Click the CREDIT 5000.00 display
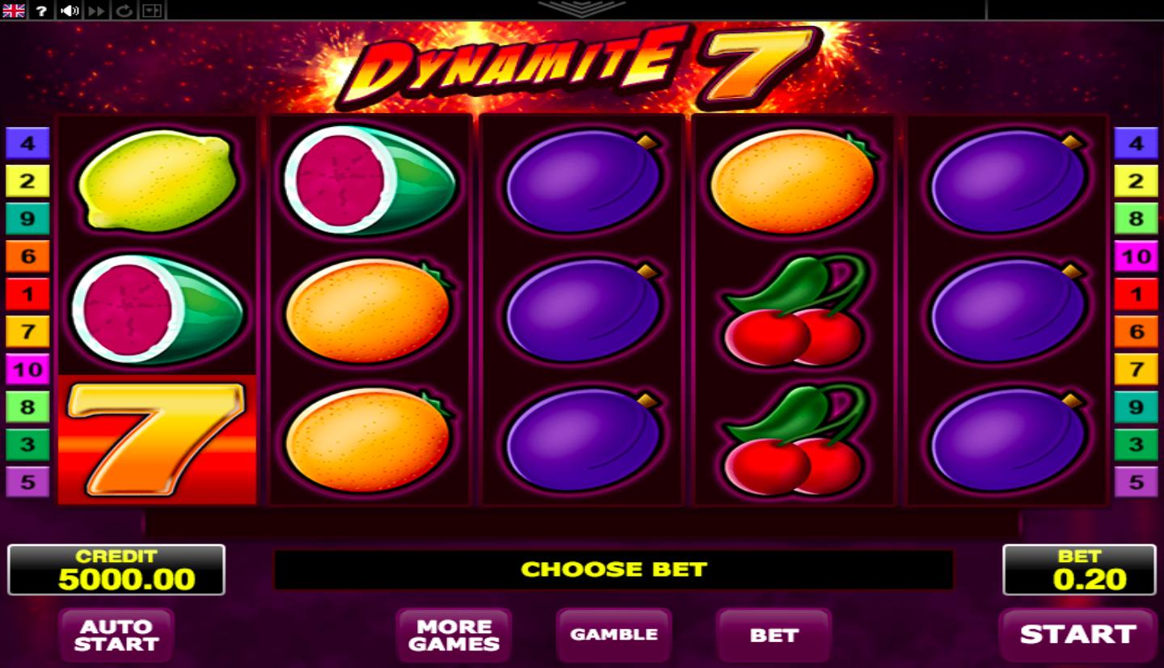This screenshot has width=1164, height=668. tap(116, 570)
